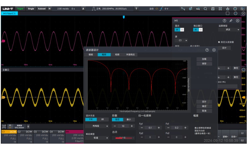Click the magnifier search icon in toolbar
247x148 pixels.
[x=205, y=9]
